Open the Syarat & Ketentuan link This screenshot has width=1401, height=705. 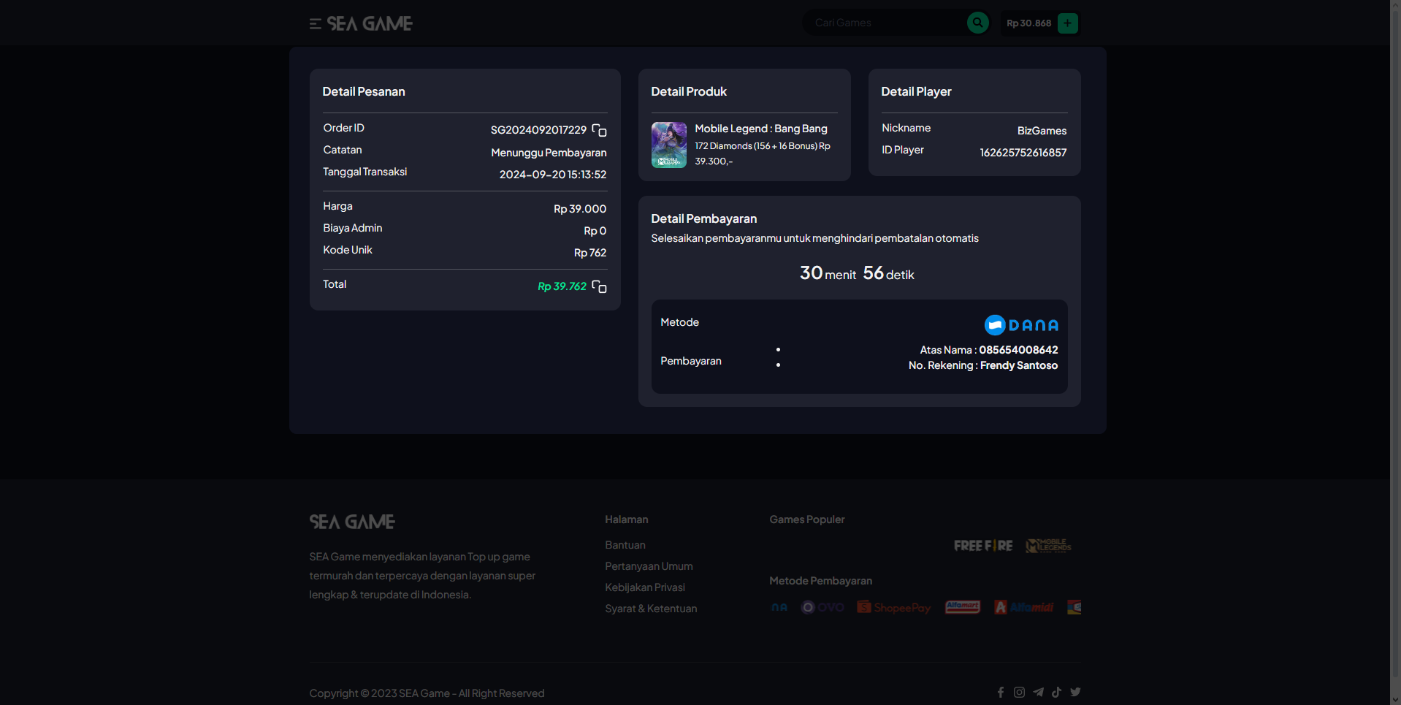(x=651, y=609)
